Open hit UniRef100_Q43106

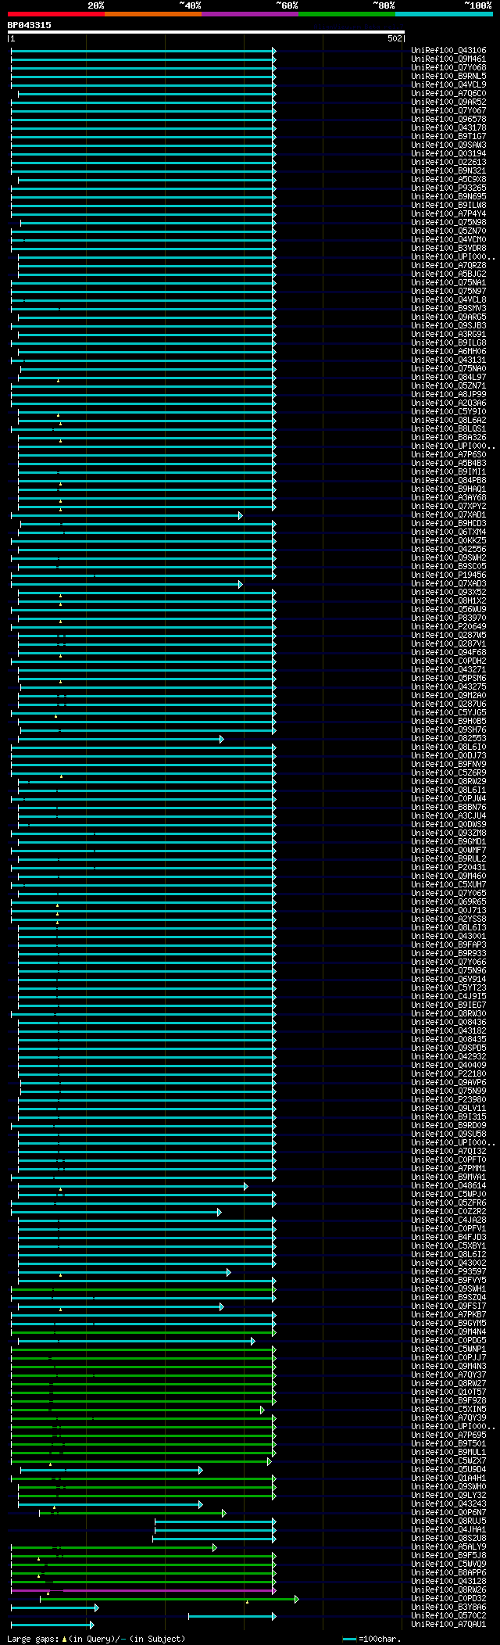coord(448,51)
